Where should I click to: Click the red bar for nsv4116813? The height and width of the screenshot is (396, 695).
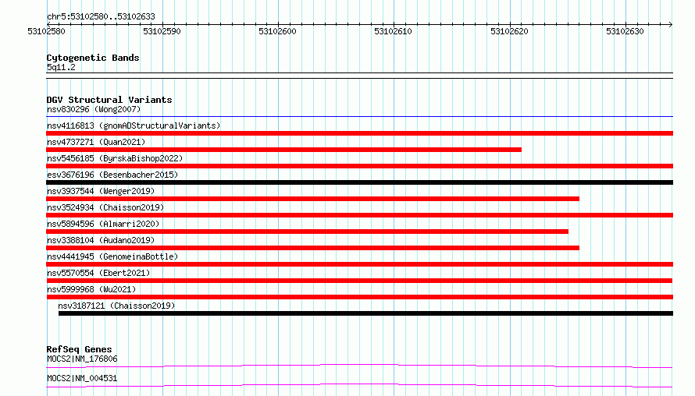[359, 133]
